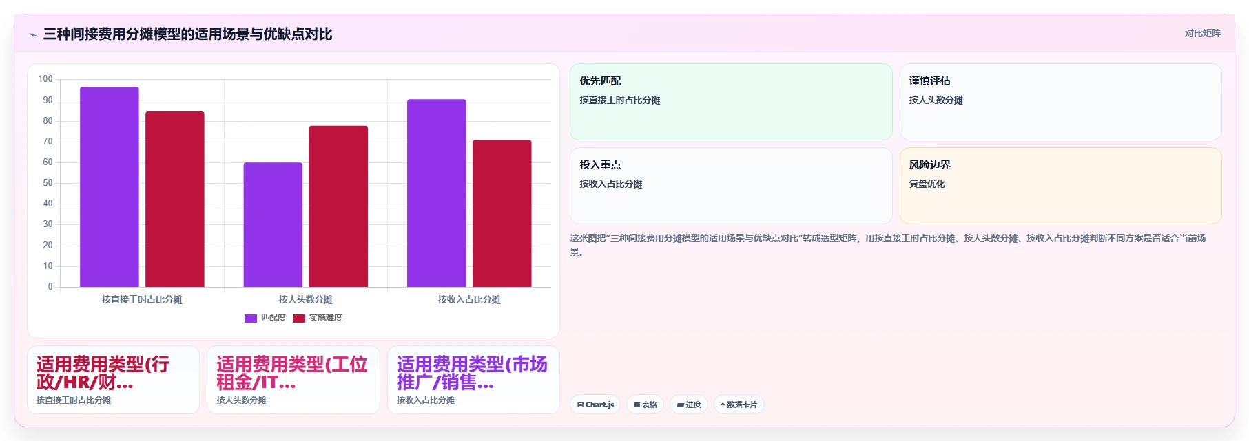The width and height of the screenshot is (1249, 441).
Task: Click the 表格 tag chip
Action: pos(646,405)
